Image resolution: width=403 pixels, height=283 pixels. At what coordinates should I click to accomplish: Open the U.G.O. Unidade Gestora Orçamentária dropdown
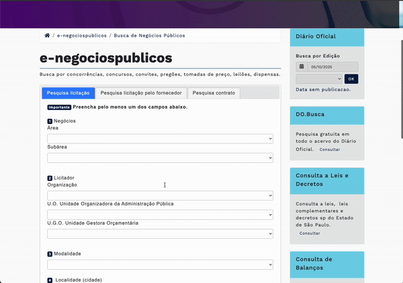click(160, 234)
